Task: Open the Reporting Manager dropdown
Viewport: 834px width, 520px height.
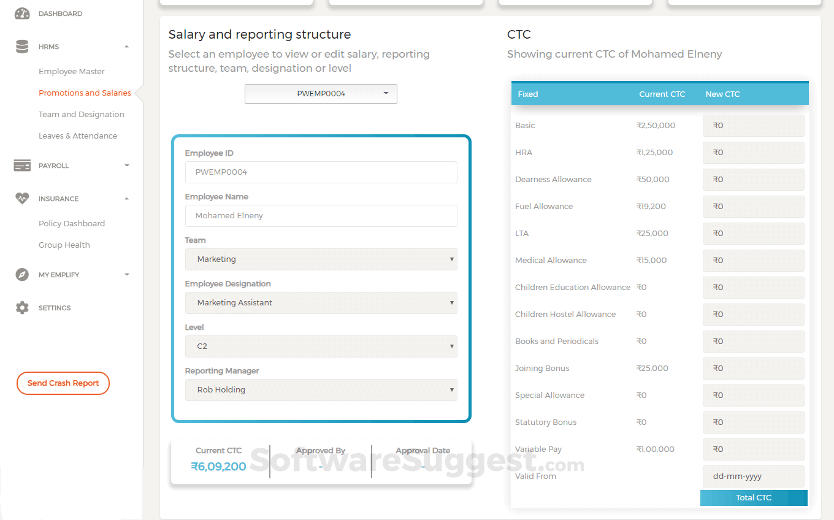Action: [x=321, y=389]
